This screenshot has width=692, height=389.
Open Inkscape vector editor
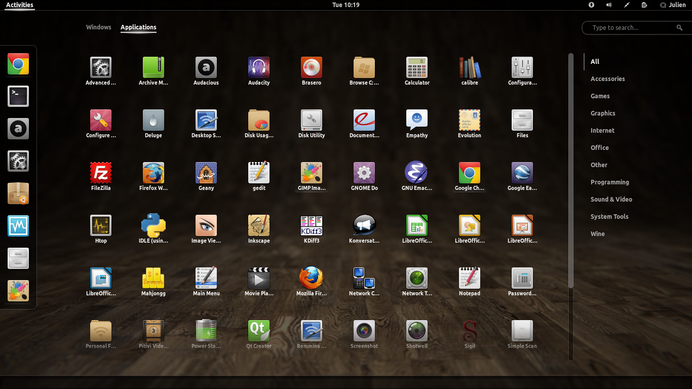tap(259, 229)
